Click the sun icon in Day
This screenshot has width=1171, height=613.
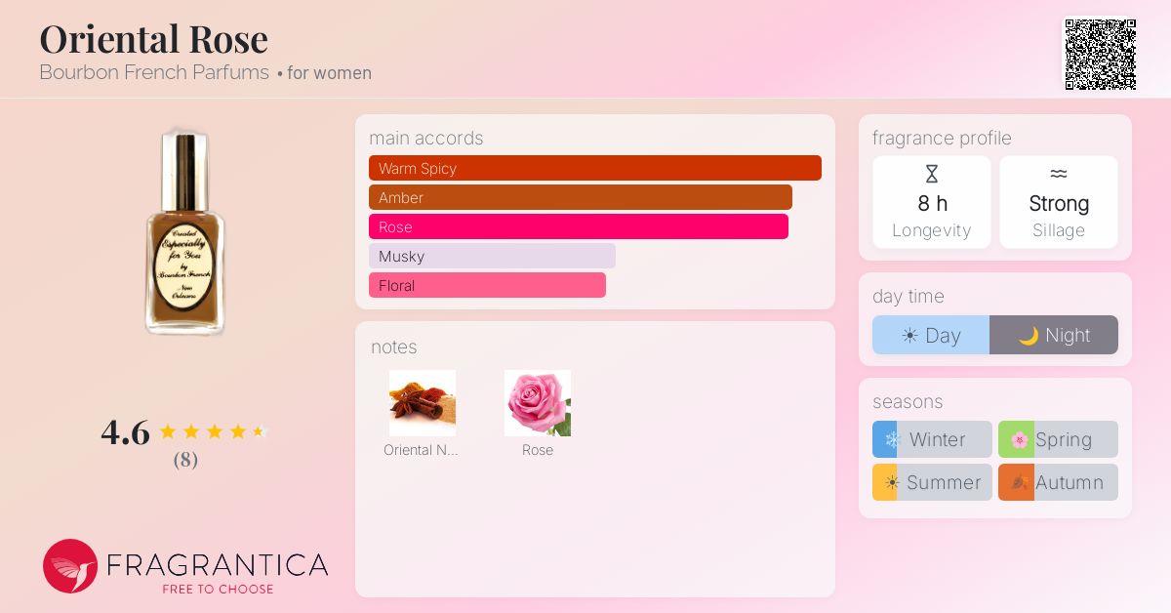tap(909, 336)
